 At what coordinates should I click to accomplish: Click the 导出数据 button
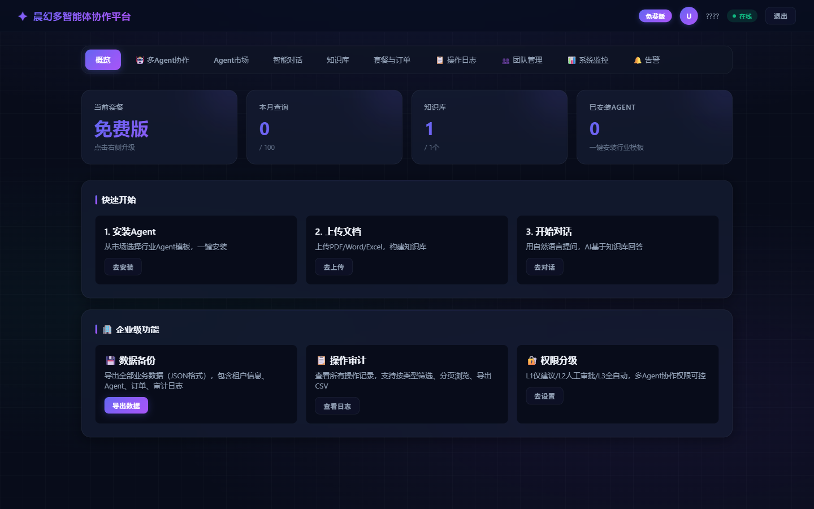coord(126,406)
